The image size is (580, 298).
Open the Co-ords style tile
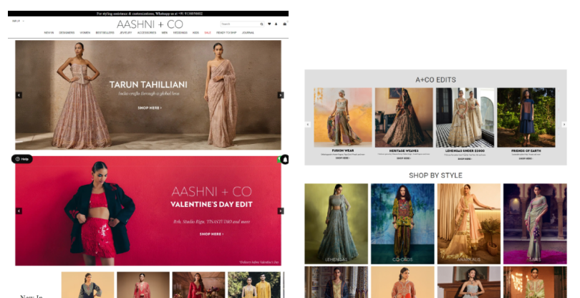402,223
